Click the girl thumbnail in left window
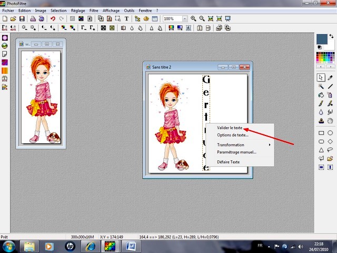Screen dimensions: 337x253 [41, 97]
